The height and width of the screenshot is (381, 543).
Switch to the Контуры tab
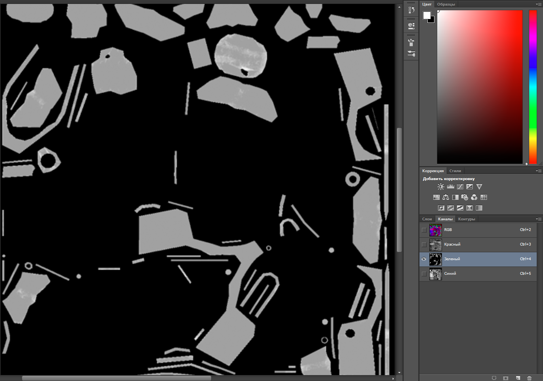466,219
